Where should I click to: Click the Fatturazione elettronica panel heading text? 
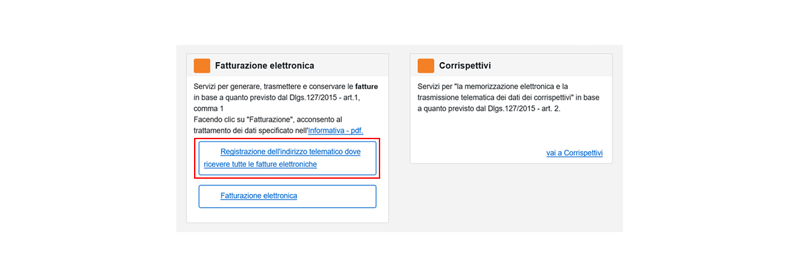[264, 66]
